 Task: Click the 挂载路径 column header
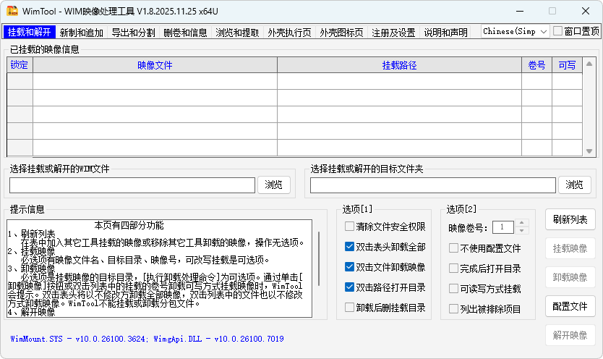(399, 65)
